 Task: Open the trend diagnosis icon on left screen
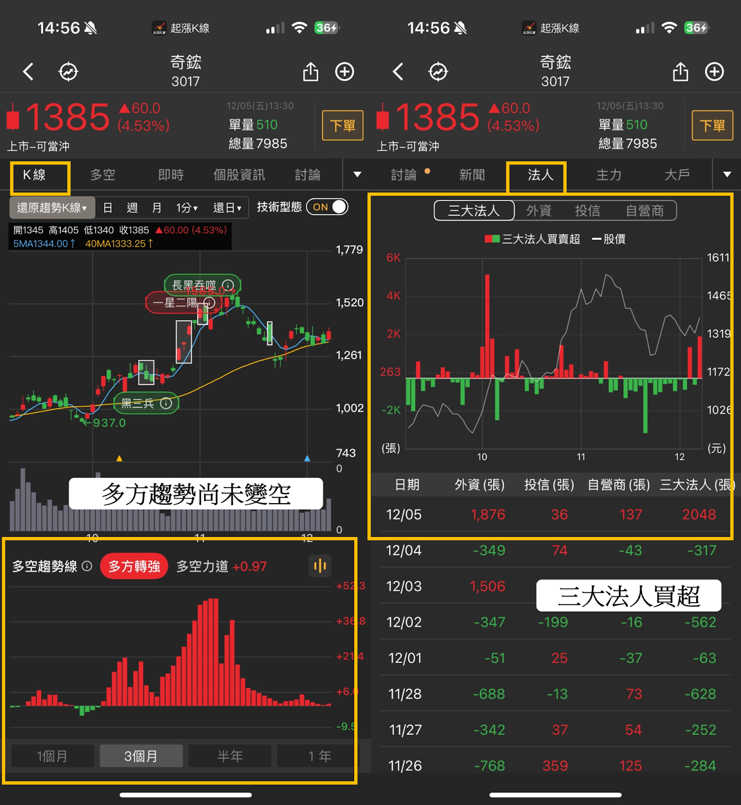68,72
